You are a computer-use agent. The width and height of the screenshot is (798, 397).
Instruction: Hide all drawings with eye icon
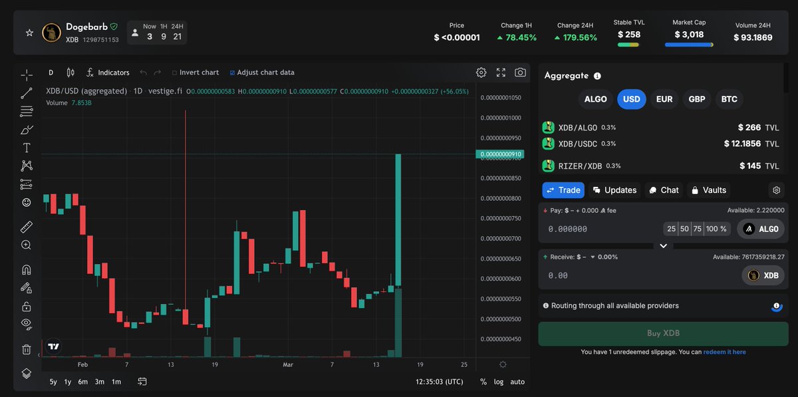coord(26,325)
